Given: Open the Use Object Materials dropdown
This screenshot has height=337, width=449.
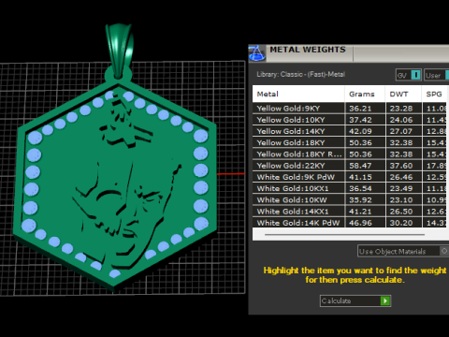Looking at the screenshot, I should point(403,251).
